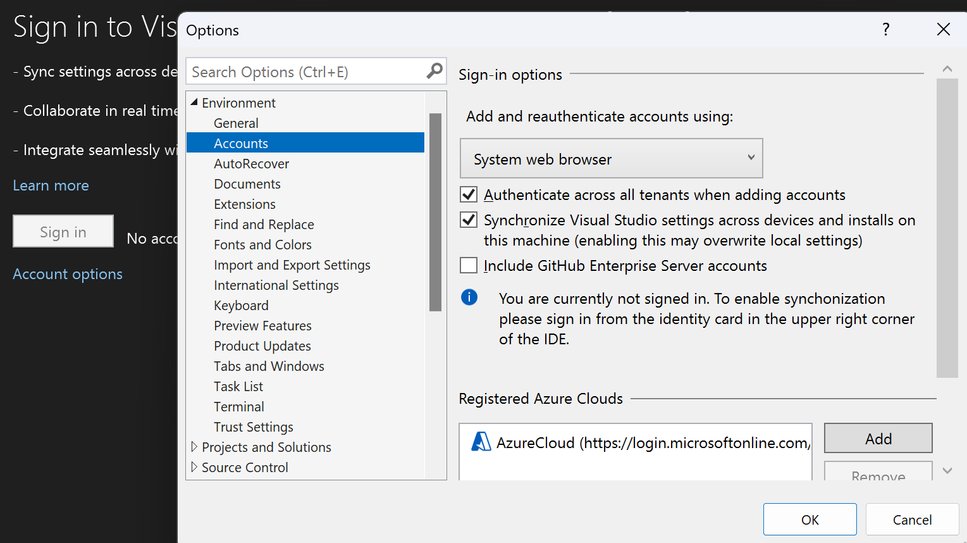Open Find and Replace options
Viewport: 967px width, 543px height.
point(264,224)
